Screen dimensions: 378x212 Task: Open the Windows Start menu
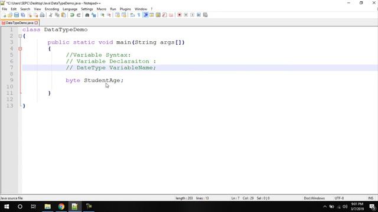[6, 207]
